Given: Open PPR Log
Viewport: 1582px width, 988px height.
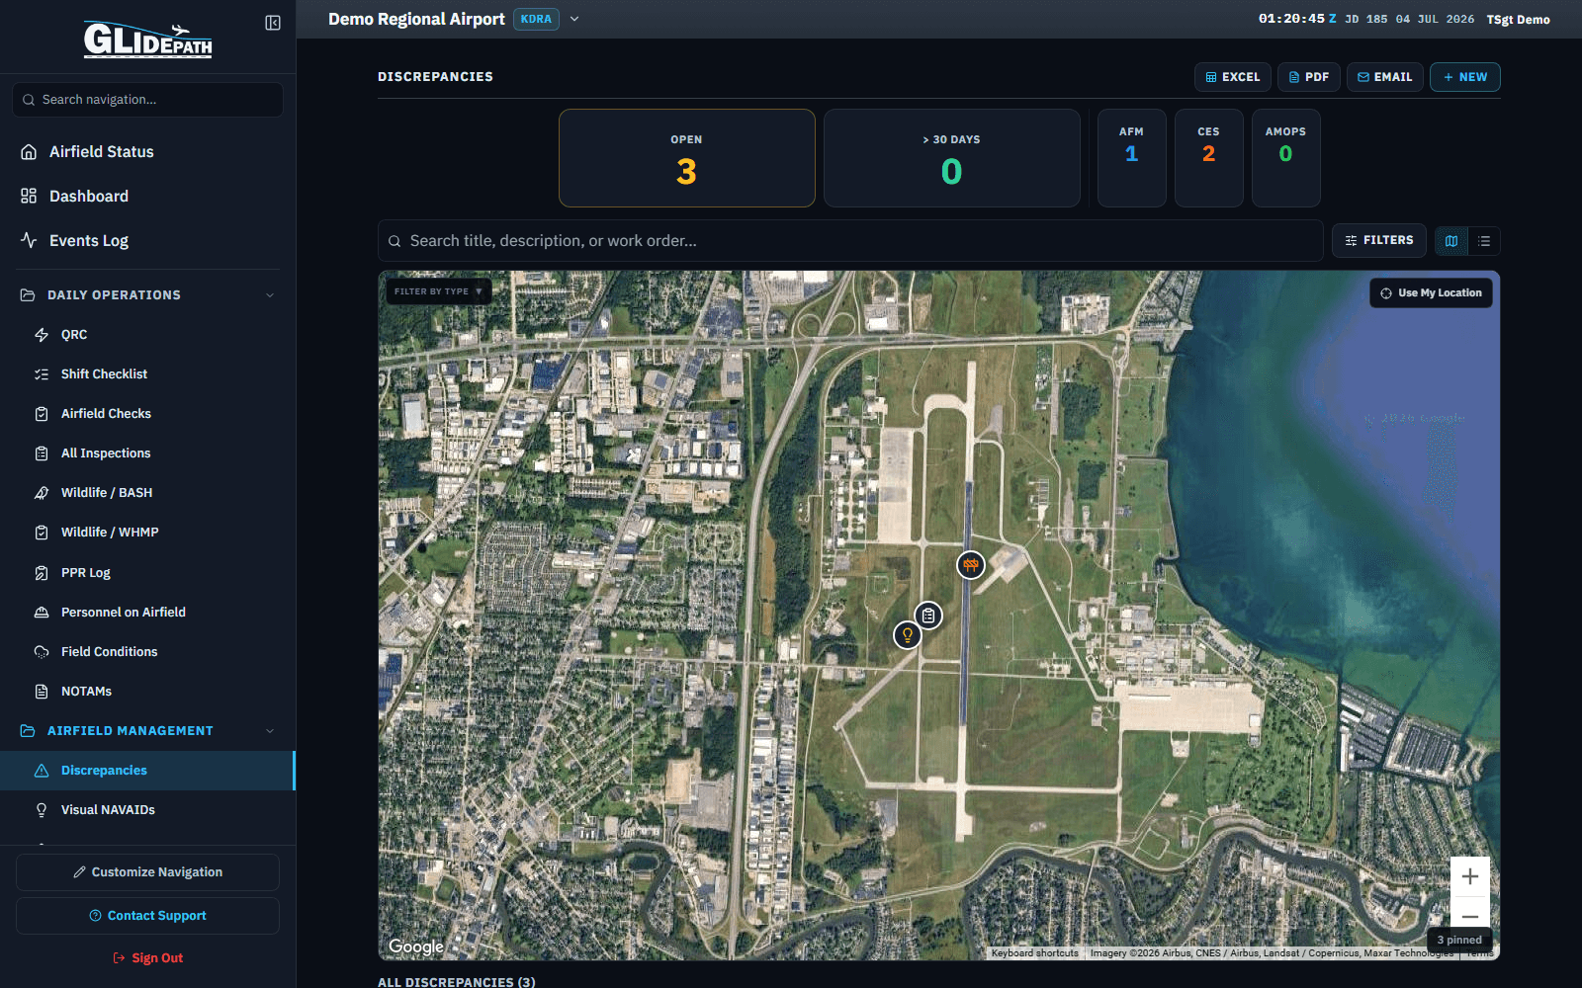Looking at the screenshot, I should [x=147, y=572].
